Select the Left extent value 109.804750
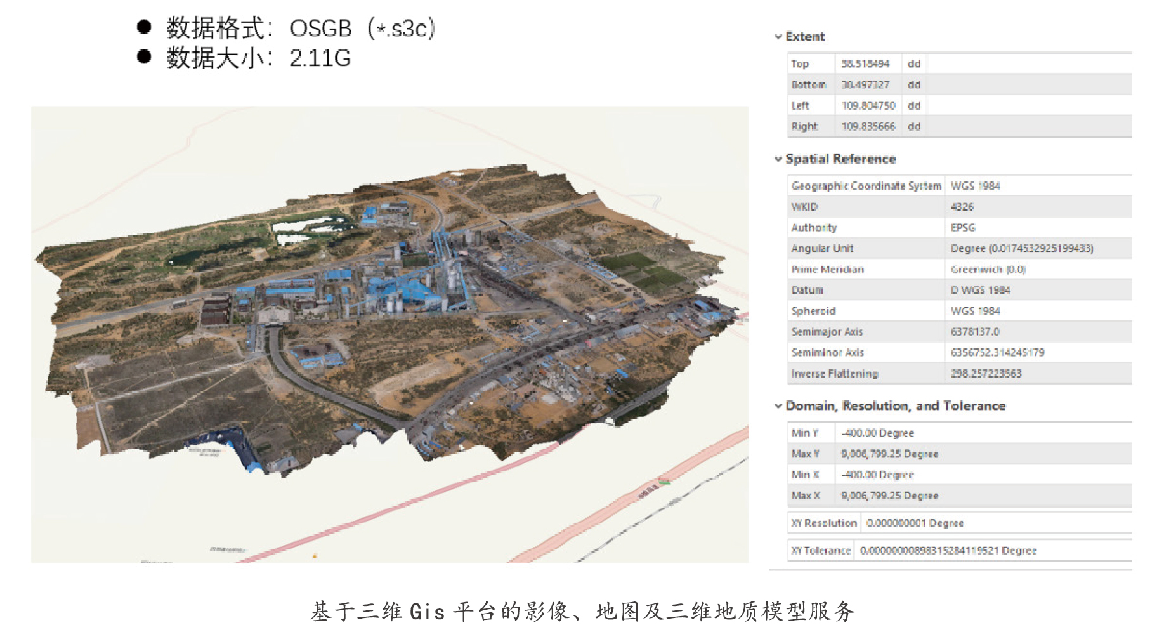The height and width of the screenshot is (644, 1164). click(868, 106)
